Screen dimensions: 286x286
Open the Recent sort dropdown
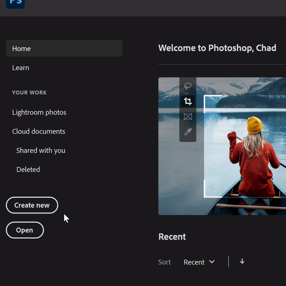(199, 262)
